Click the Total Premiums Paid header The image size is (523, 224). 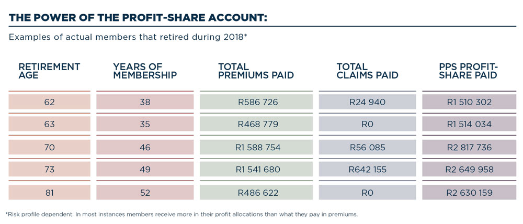point(256,71)
